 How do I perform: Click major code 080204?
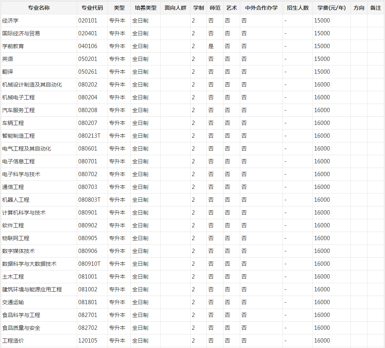coord(88,97)
